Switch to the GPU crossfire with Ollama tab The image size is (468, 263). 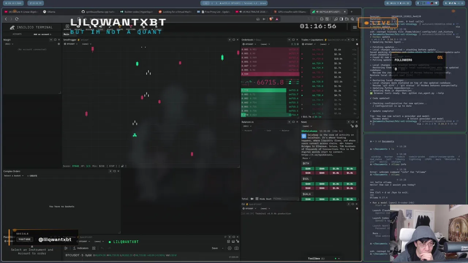[290, 12]
